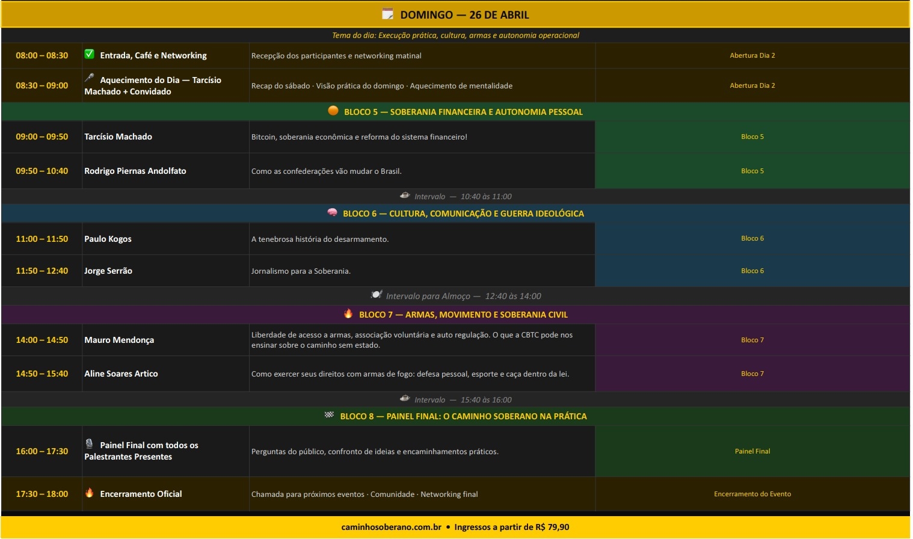Click the checkered flag icon at Bloco 8
The width and height of the screenshot is (913, 539).
329,415
